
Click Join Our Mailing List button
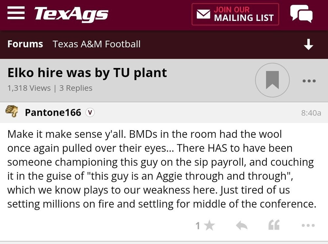(236, 14)
